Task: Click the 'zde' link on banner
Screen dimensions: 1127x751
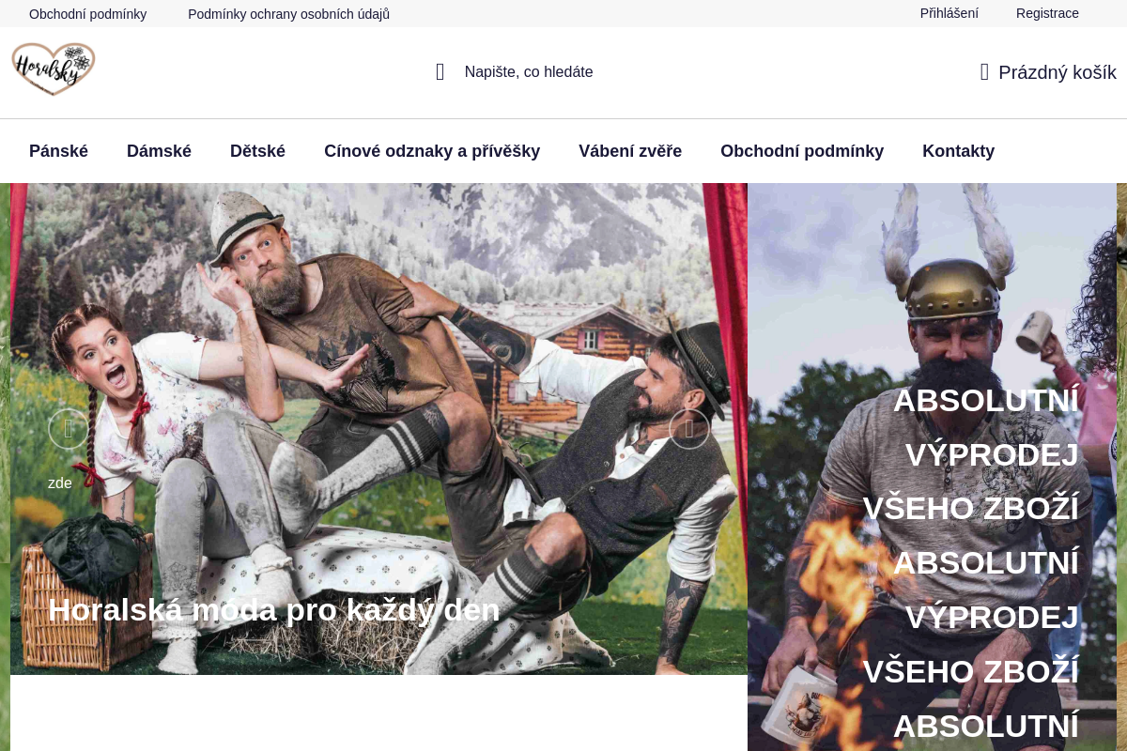Action: pos(60,483)
